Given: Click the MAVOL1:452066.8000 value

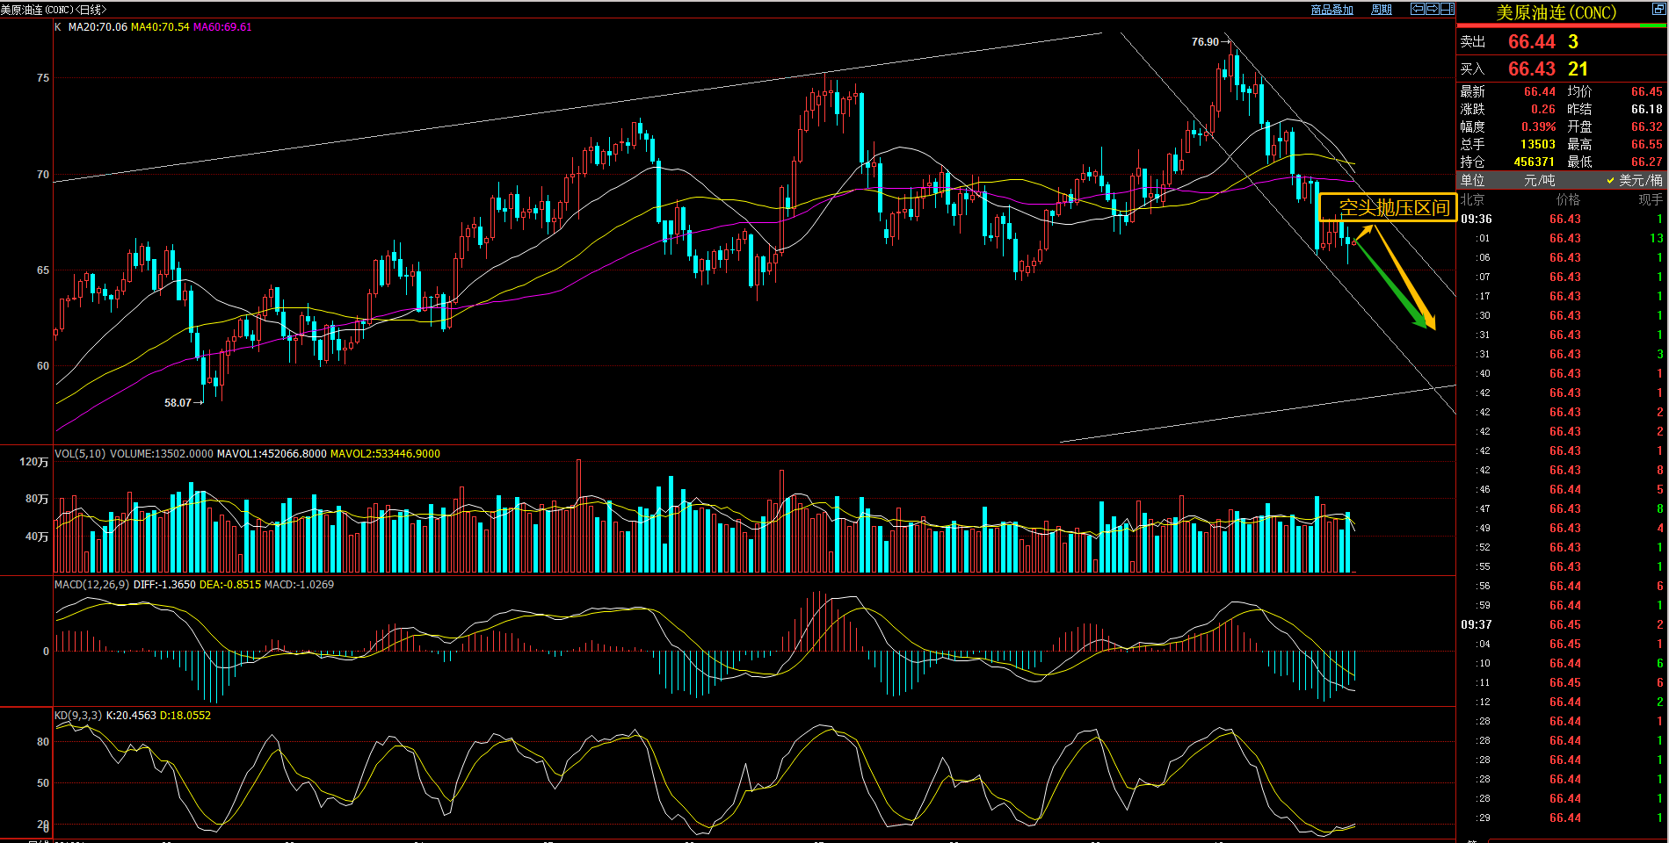Looking at the screenshot, I should coord(272,454).
